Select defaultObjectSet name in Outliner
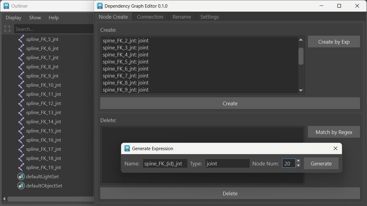Image resolution: width=367 pixels, height=206 pixels. point(44,186)
